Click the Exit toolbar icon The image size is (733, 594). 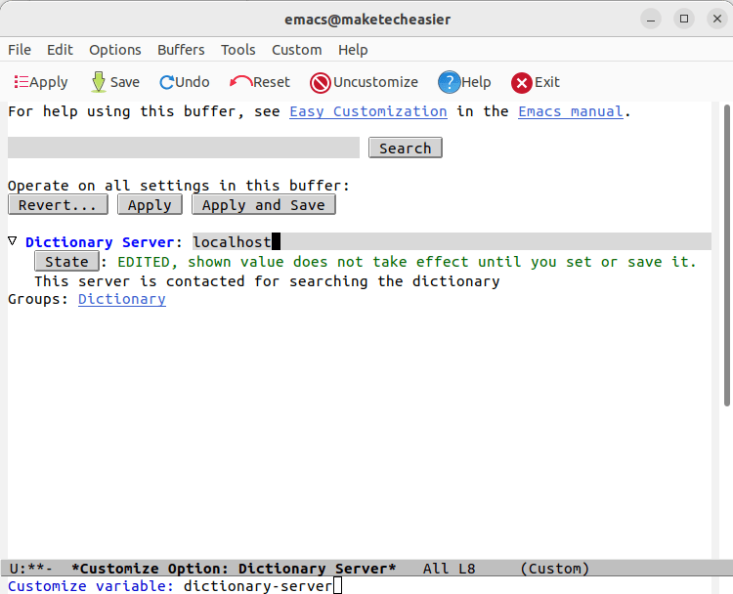point(536,82)
